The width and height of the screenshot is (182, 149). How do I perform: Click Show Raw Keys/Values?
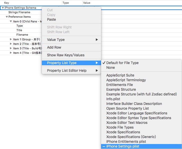point(66,55)
